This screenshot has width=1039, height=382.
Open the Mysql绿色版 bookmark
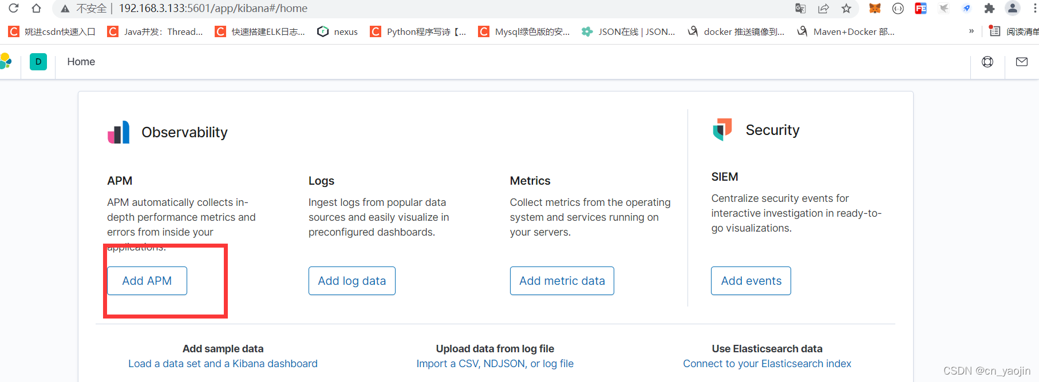pos(524,31)
